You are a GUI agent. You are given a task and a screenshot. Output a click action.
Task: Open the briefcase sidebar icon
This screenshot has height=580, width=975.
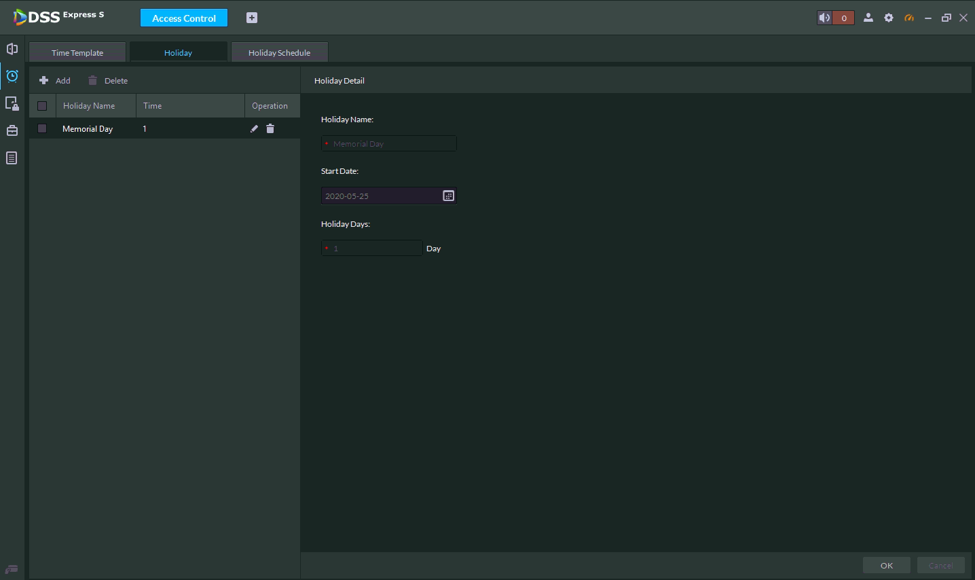[12, 130]
